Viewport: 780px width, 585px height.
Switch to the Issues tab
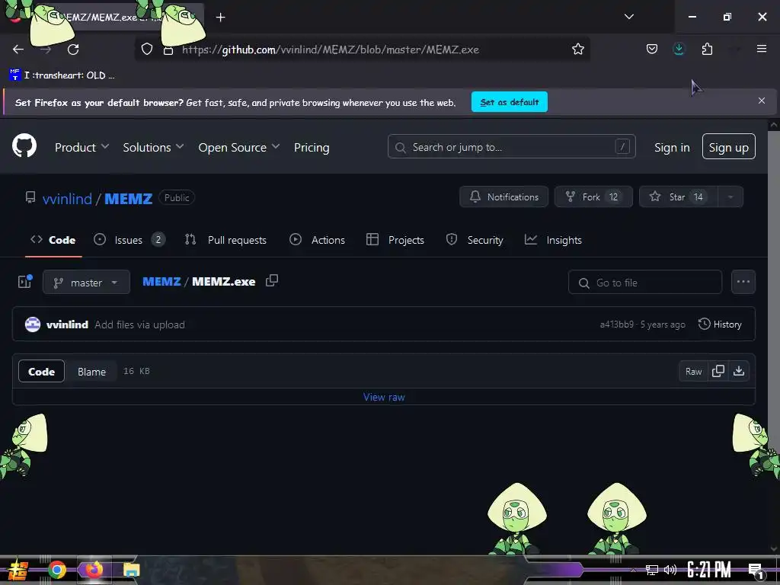point(129,240)
